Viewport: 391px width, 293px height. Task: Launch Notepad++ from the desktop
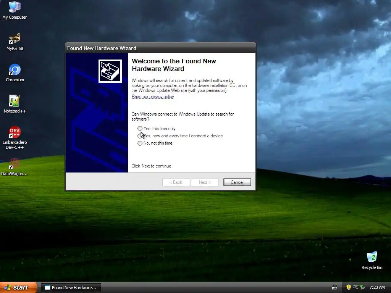pos(15,104)
